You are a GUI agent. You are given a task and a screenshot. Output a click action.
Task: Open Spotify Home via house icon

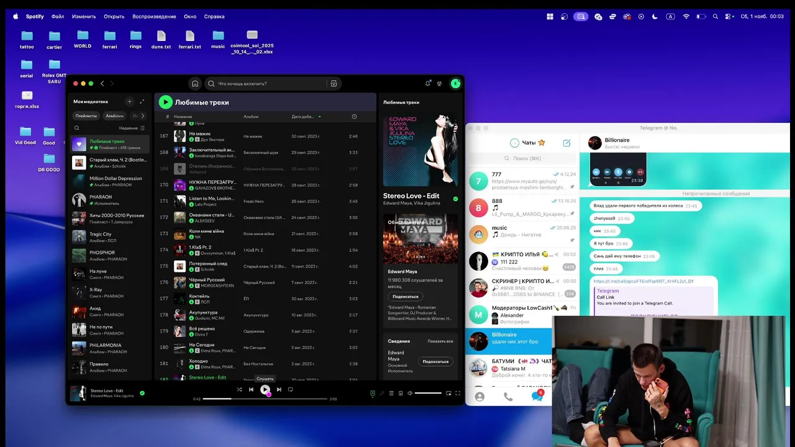195,83
